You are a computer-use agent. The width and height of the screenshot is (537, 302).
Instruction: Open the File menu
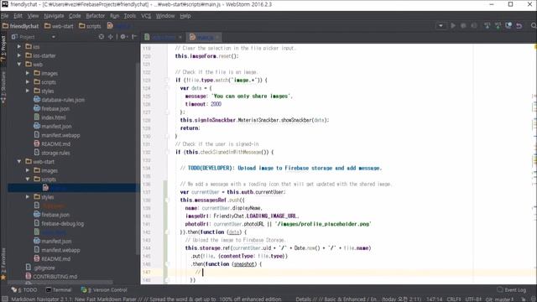coord(5,16)
